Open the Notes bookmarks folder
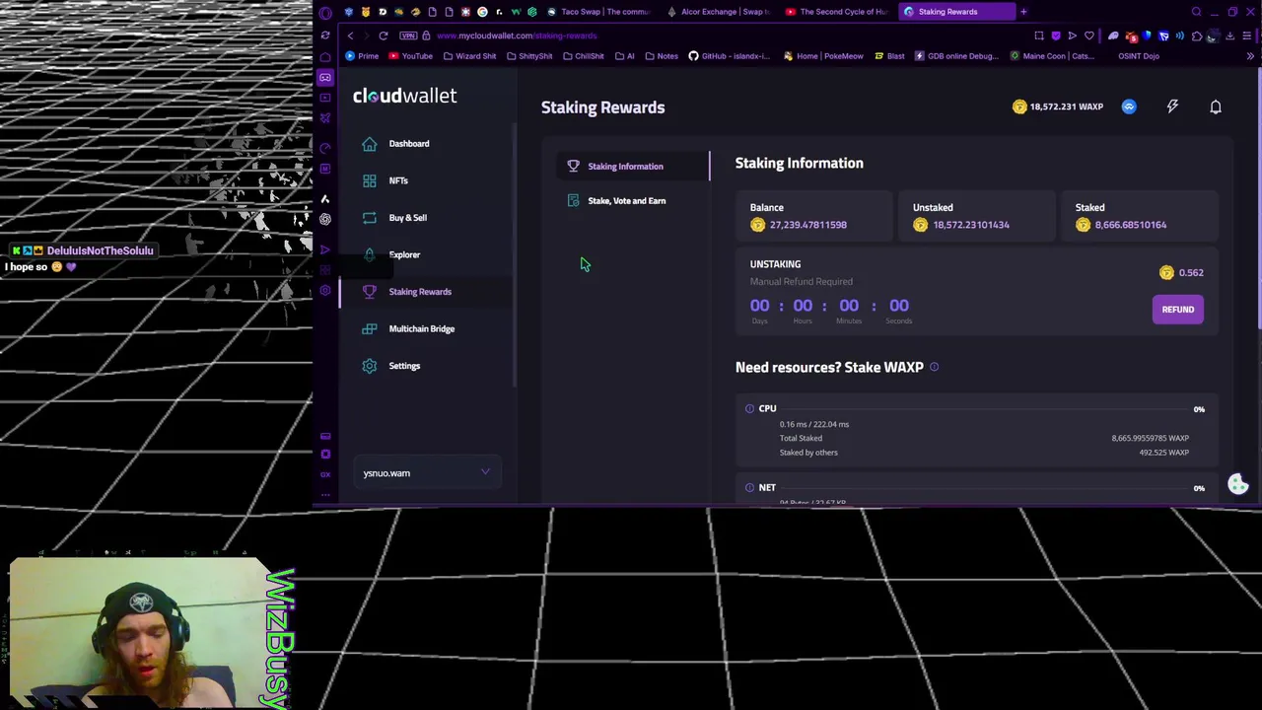 [662, 56]
